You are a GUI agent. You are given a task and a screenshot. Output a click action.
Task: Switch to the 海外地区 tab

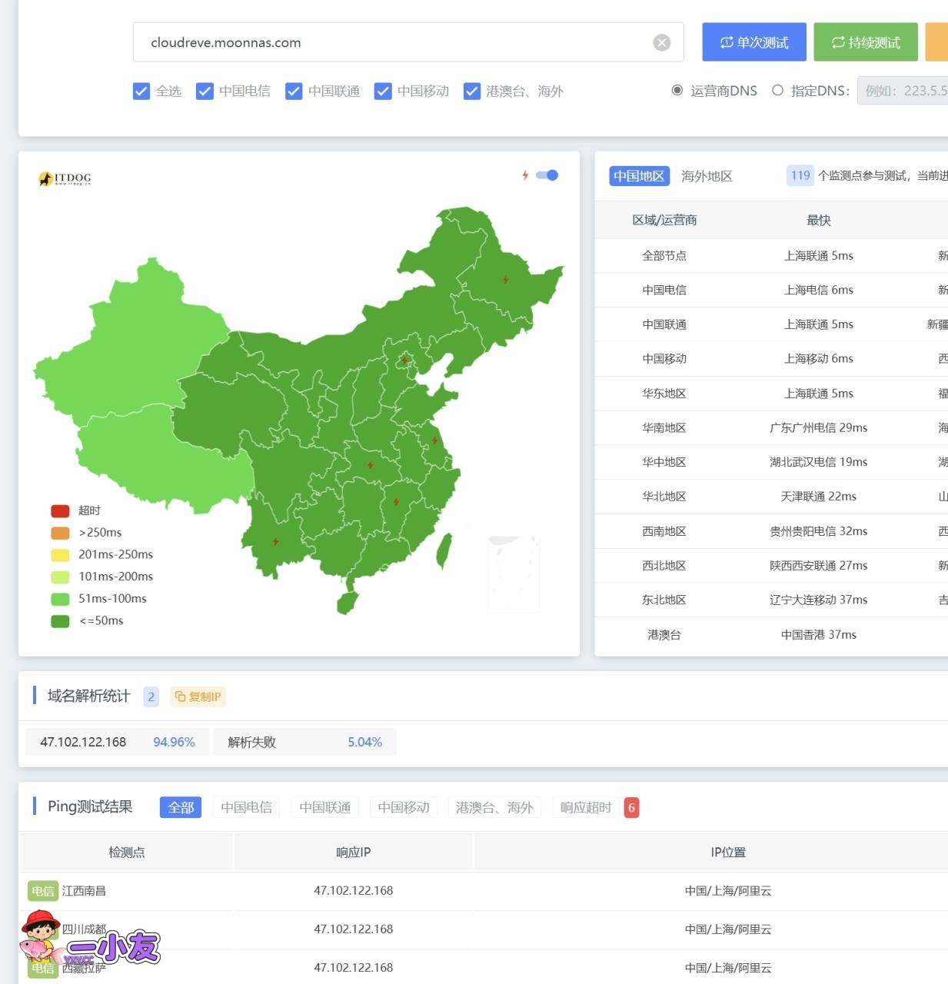click(706, 176)
